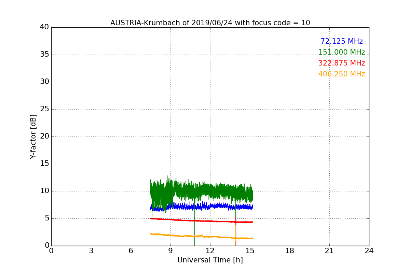Screen dimensions: 410x273
Task: Click y-axis tick label 10
Action: [44, 191]
